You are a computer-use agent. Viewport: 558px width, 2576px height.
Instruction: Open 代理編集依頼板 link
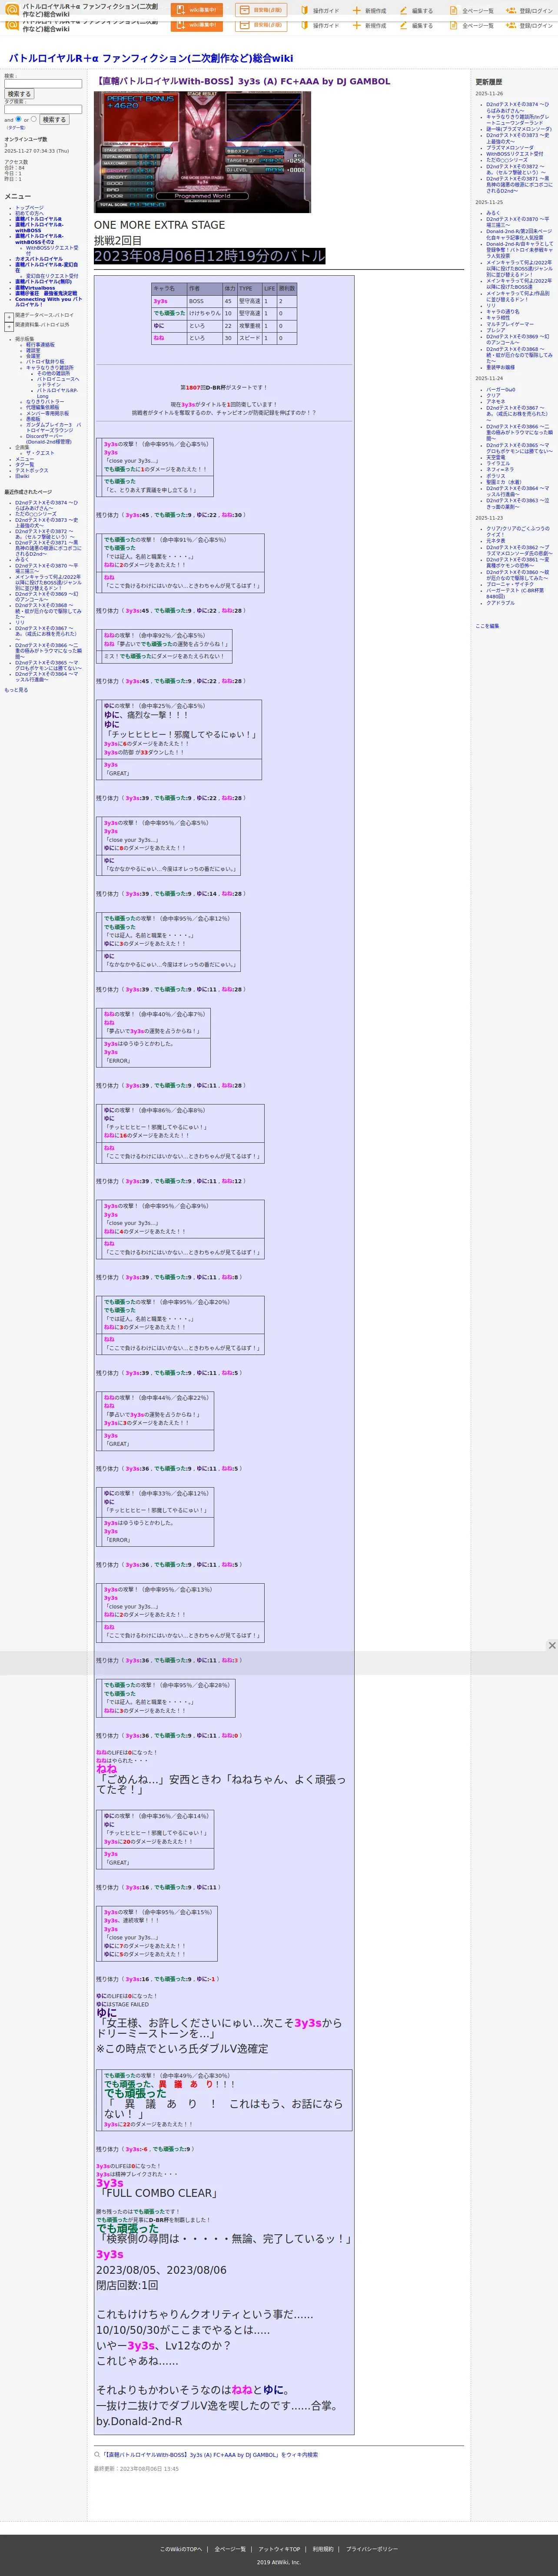tap(42, 408)
